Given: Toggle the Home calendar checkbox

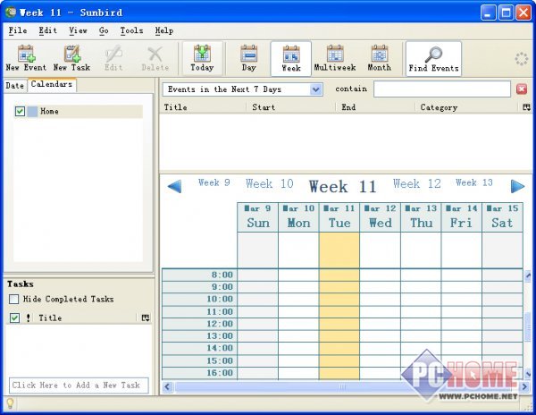Looking at the screenshot, I should 20,111.
